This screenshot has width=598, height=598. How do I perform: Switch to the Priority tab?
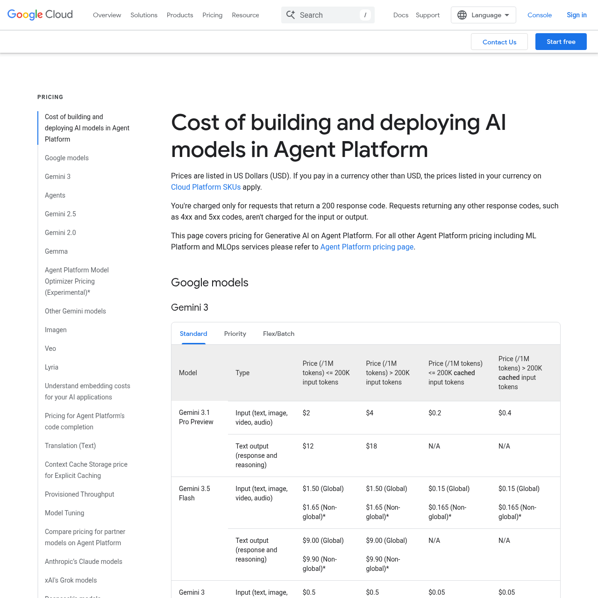(235, 334)
